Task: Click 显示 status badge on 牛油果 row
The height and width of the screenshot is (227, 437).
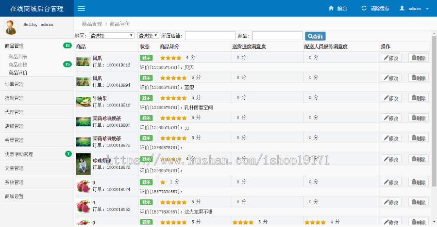Action: pos(146,98)
